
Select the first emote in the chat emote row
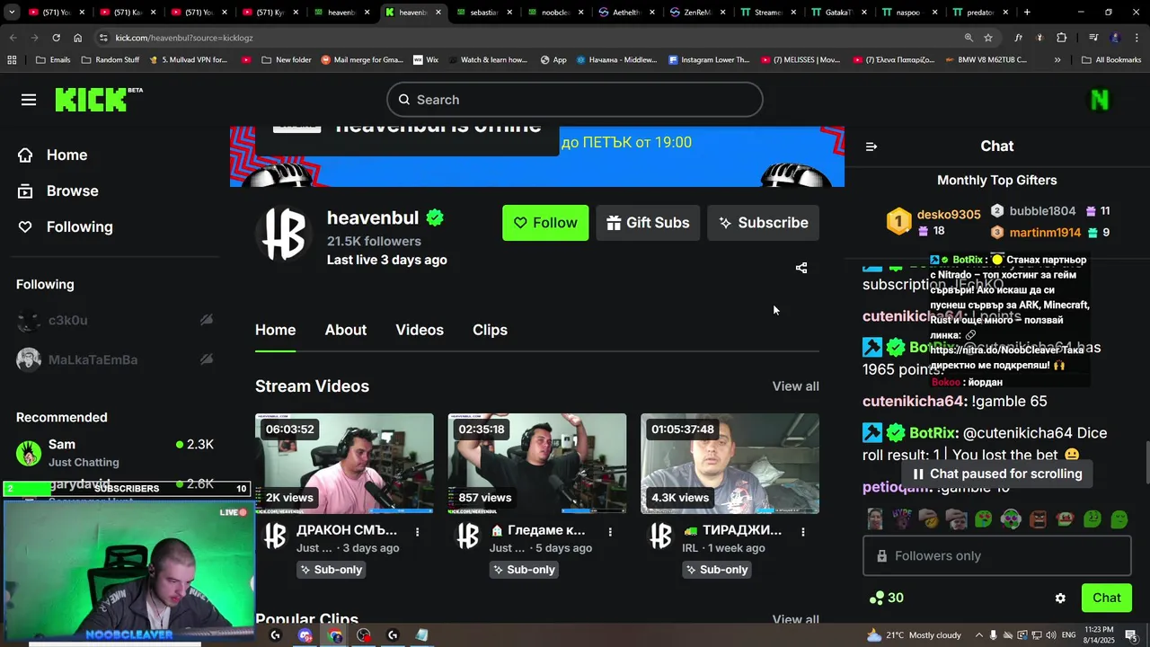[x=875, y=518]
